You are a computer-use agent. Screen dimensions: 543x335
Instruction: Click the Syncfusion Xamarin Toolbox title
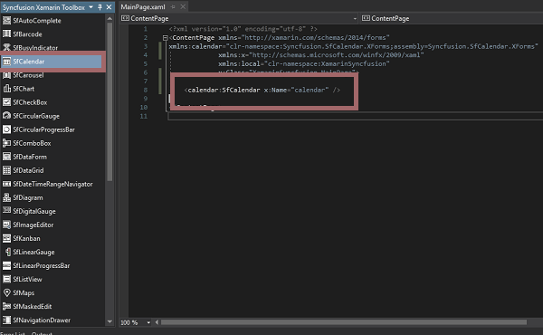click(43, 7)
